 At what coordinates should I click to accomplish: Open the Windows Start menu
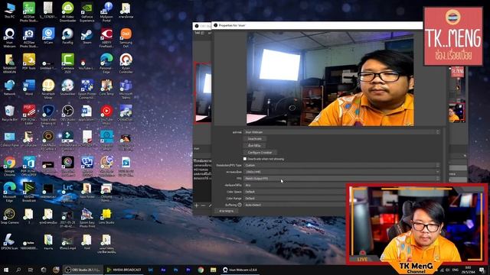(6, 270)
